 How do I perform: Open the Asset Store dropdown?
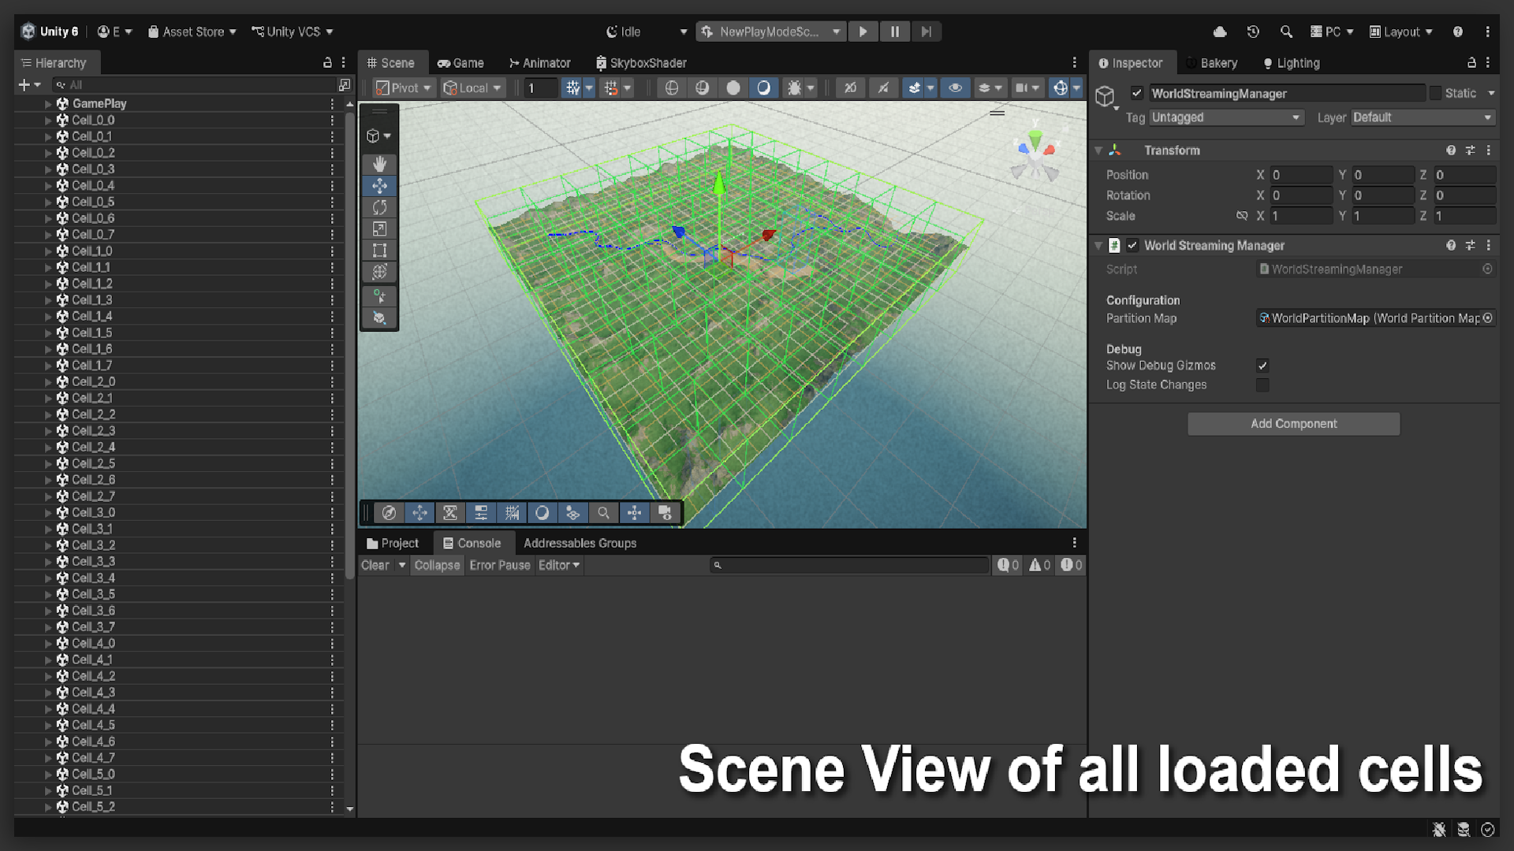pos(192,32)
